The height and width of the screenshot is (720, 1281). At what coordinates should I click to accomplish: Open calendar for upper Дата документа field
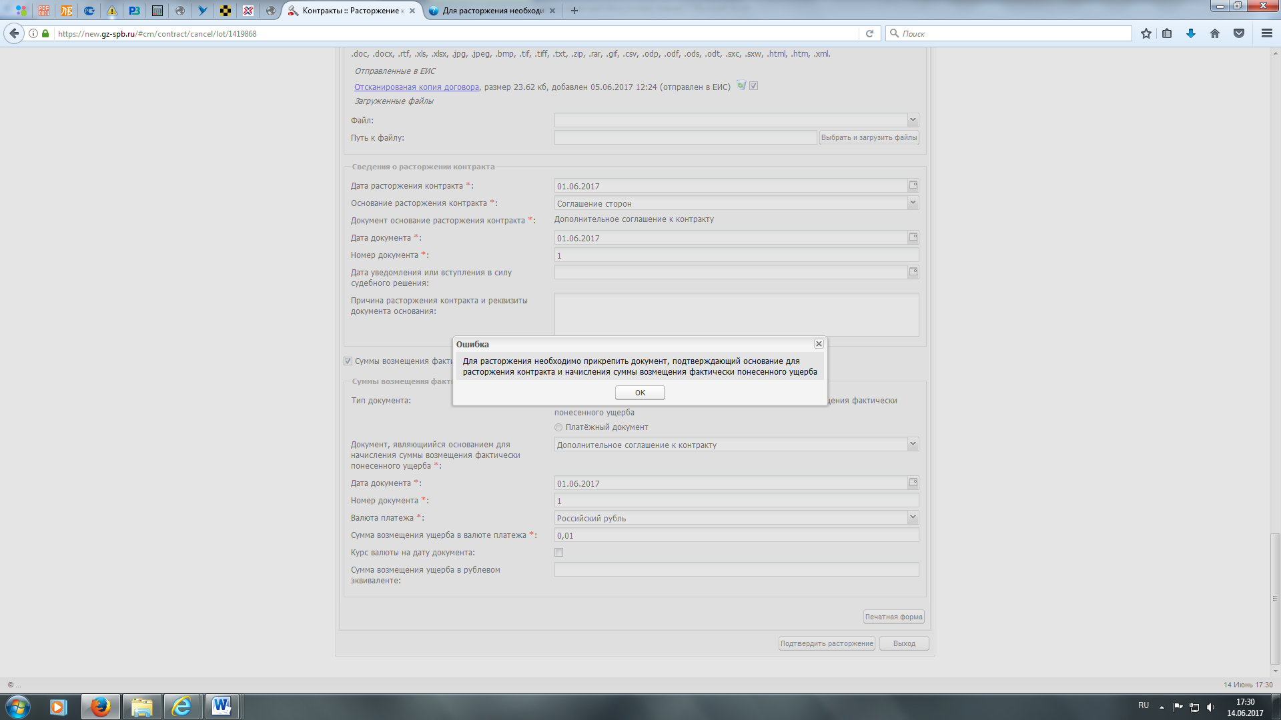(913, 237)
